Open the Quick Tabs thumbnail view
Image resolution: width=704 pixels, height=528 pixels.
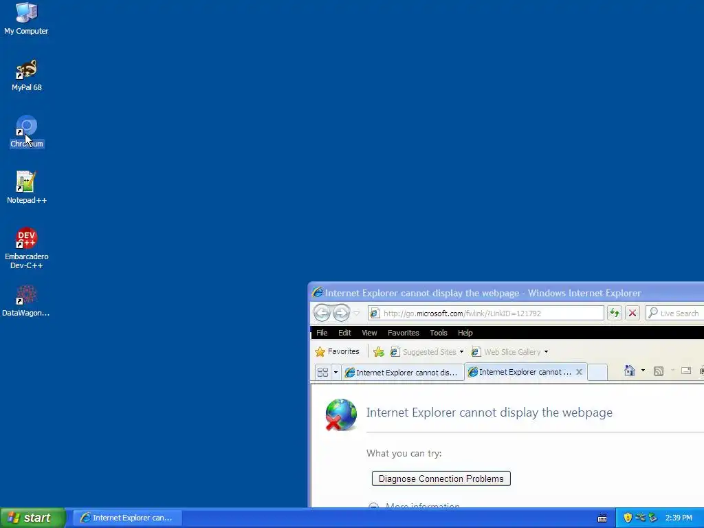pos(322,372)
